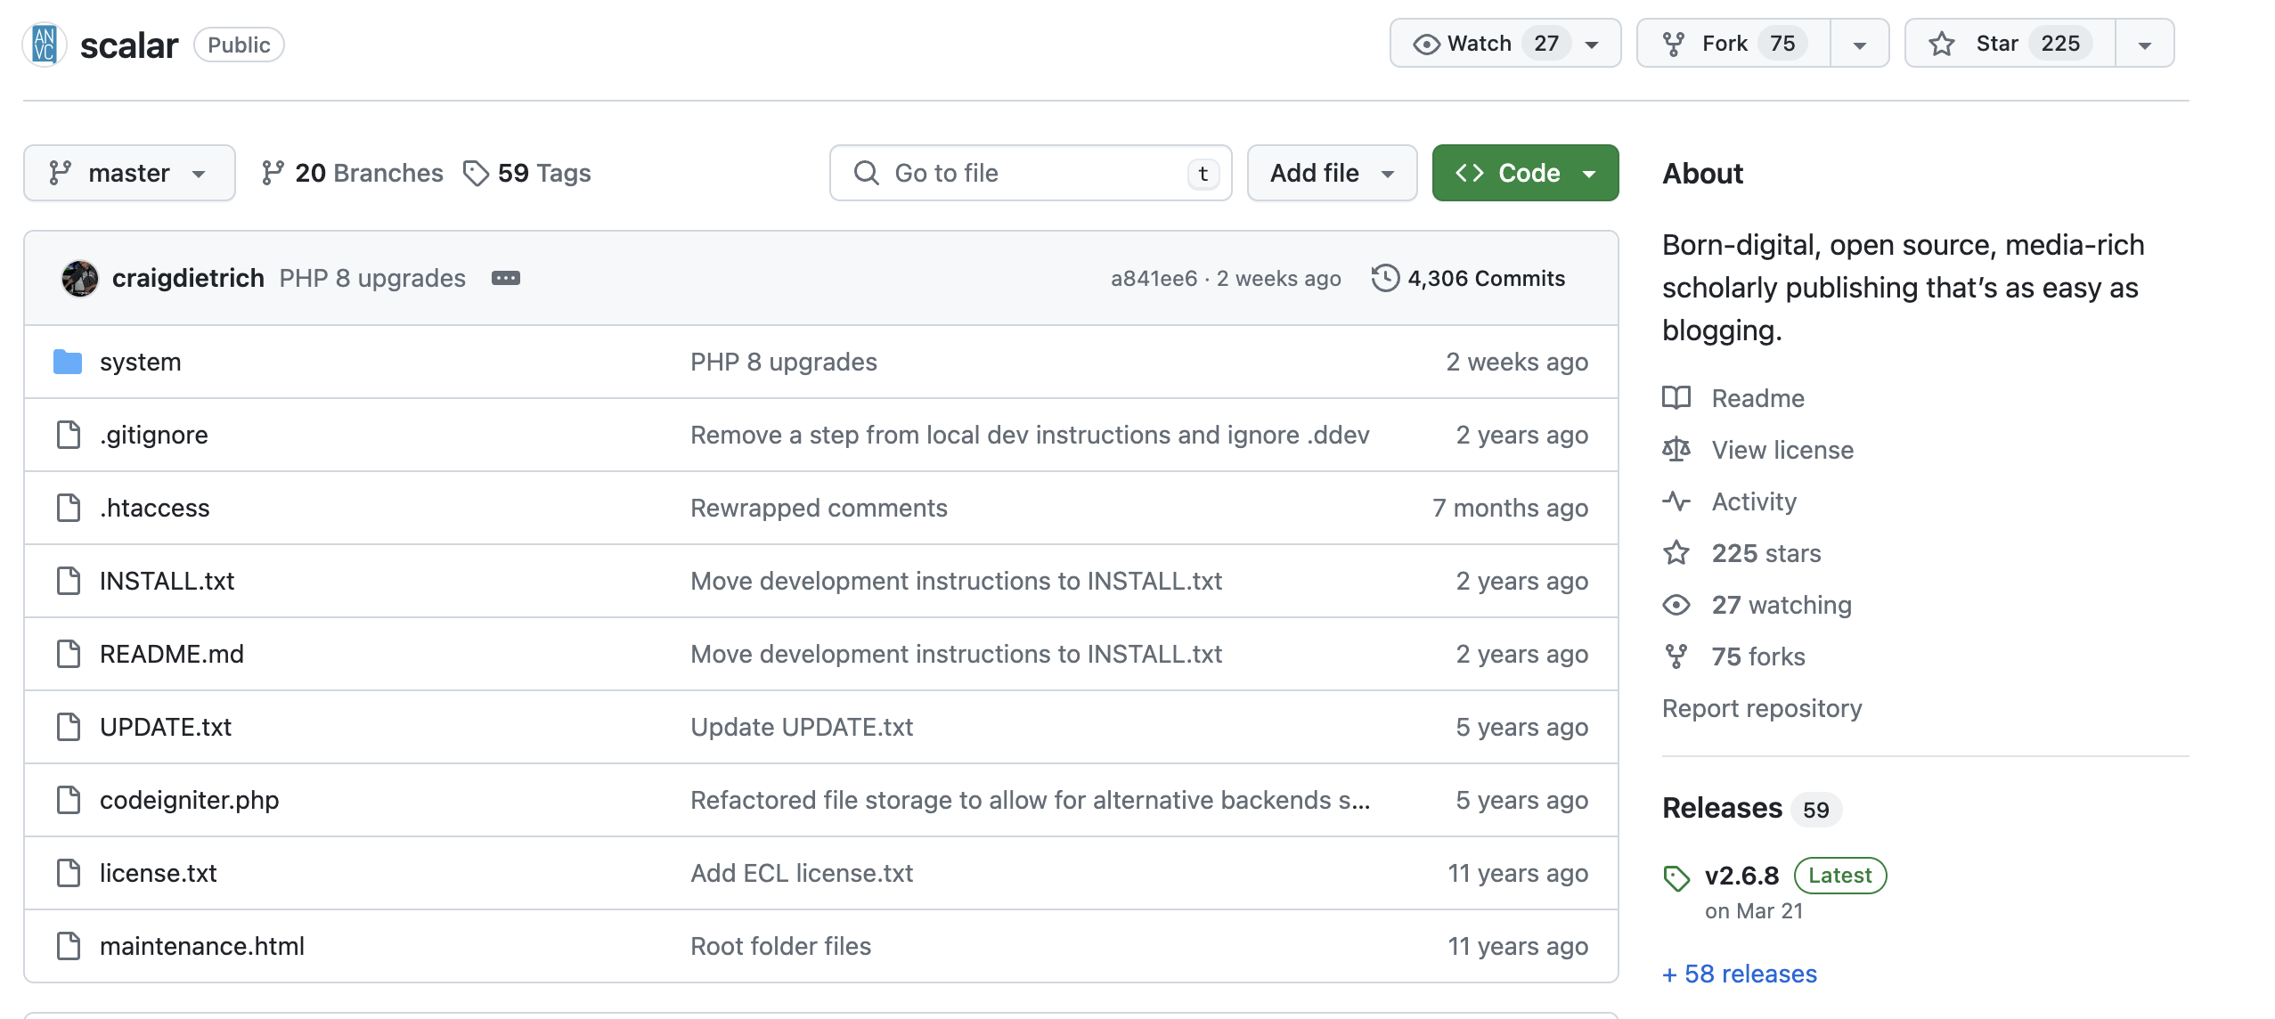
Task: Open the Add file dropdown
Action: (x=1331, y=172)
